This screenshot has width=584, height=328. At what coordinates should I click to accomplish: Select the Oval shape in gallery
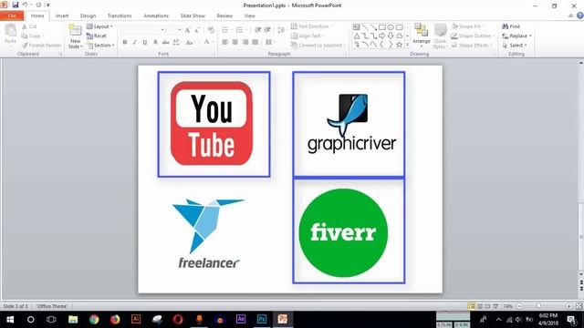click(391, 27)
